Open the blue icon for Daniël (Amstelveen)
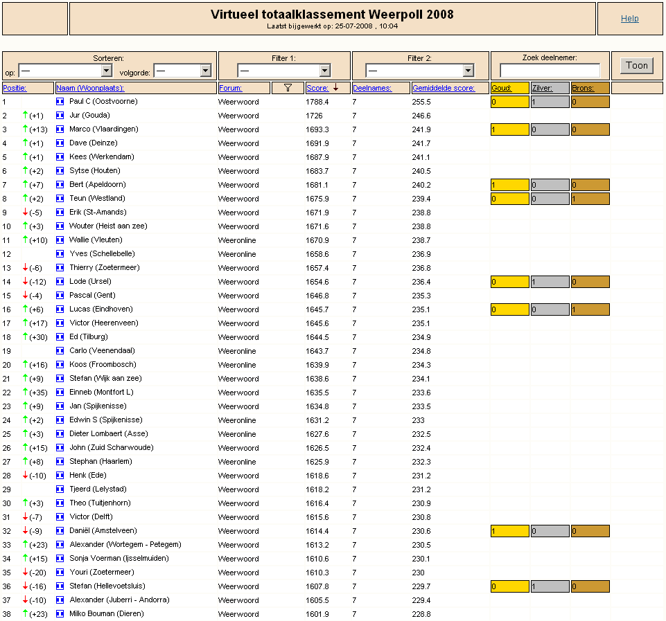Screen dimensions: 666x621 (60, 530)
